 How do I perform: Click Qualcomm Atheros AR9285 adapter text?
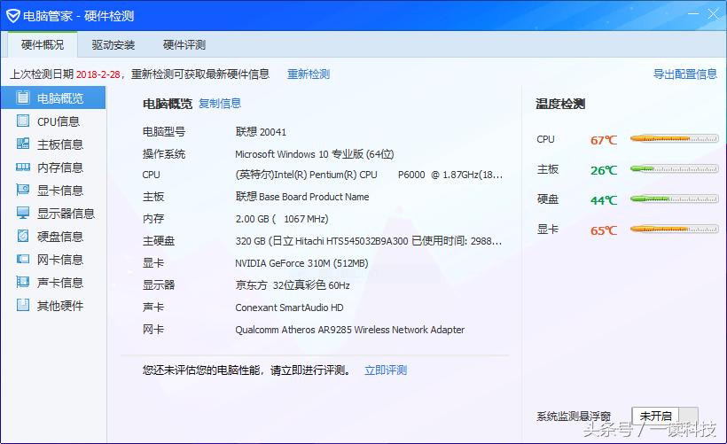[349, 330]
